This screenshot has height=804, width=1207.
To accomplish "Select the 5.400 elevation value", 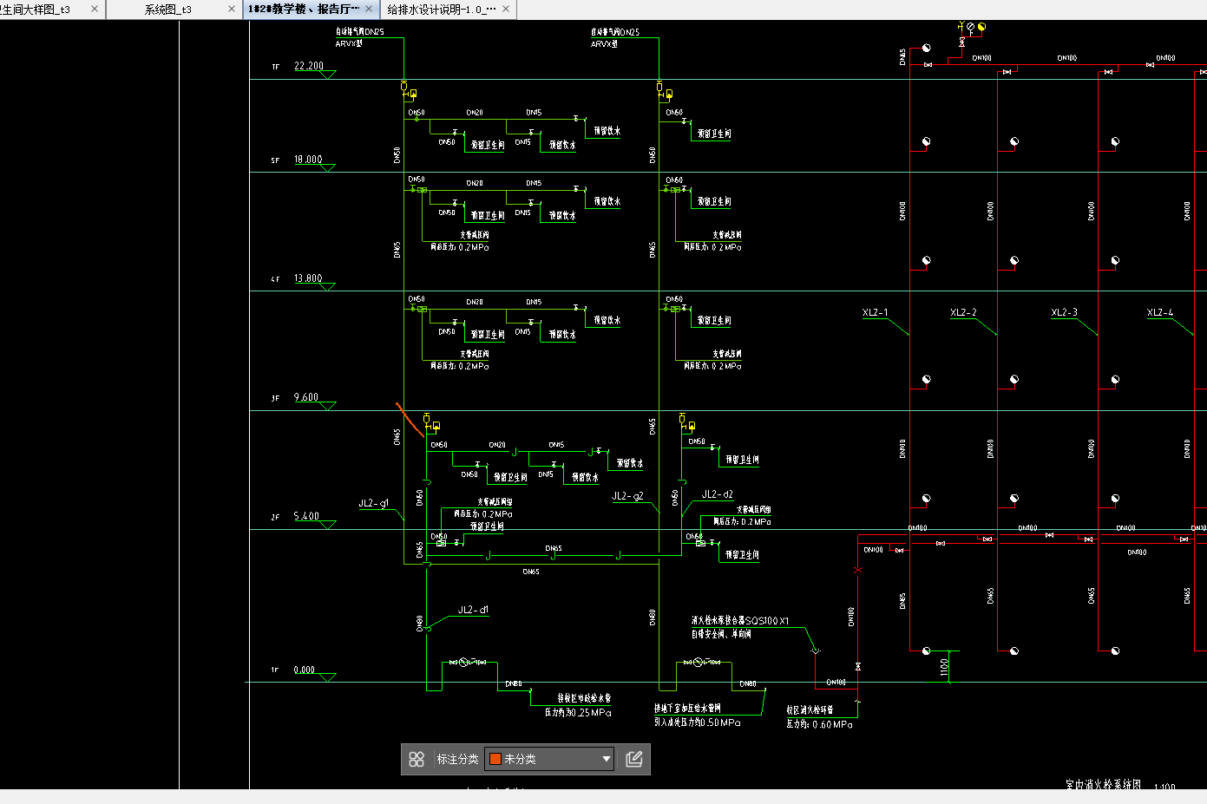I will [306, 516].
